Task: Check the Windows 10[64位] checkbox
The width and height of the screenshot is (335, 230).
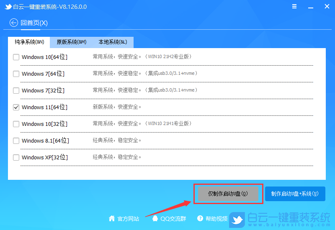Action: click(x=16, y=57)
